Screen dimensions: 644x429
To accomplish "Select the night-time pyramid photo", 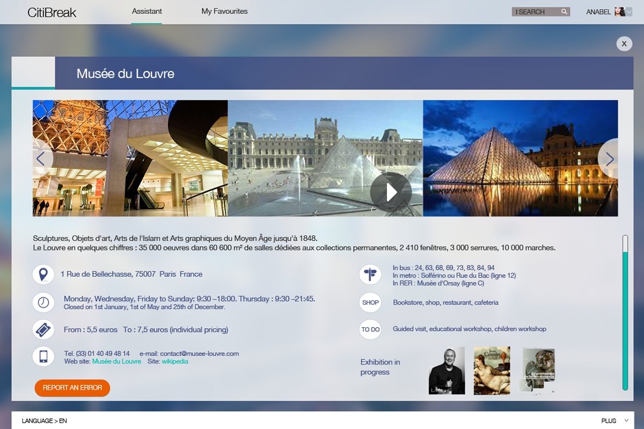I will (521, 158).
